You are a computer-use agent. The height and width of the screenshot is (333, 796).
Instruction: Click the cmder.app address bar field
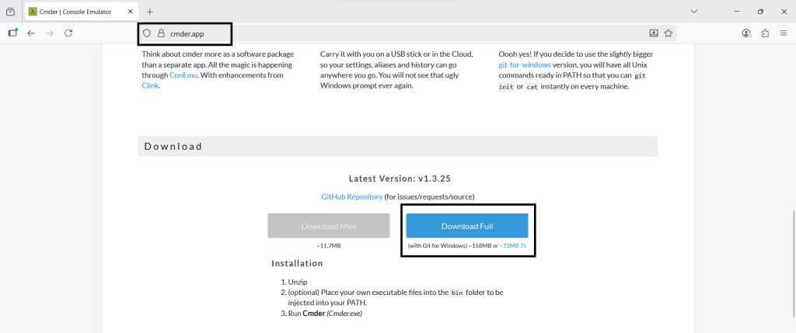pyautogui.click(x=389, y=33)
